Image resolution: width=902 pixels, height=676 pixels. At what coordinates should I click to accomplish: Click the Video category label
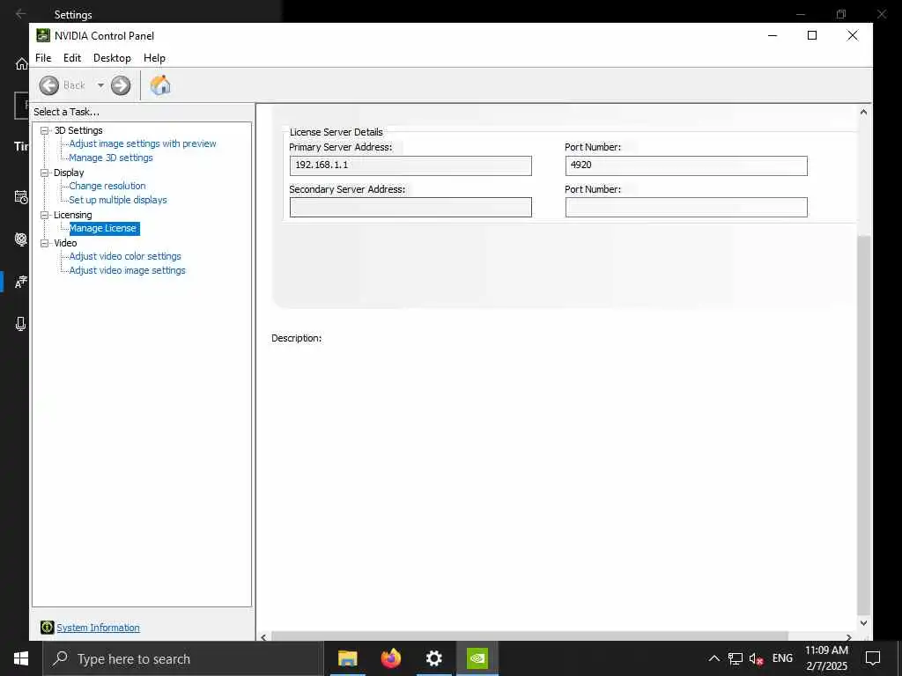(65, 243)
